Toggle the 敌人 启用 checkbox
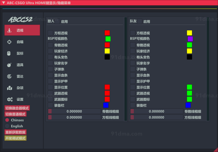This screenshot has height=152, width=218. coord(57,21)
